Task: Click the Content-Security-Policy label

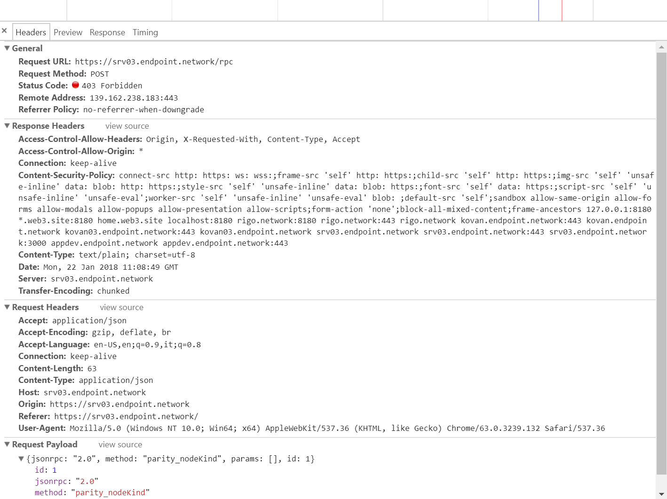Action: (66, 175)
